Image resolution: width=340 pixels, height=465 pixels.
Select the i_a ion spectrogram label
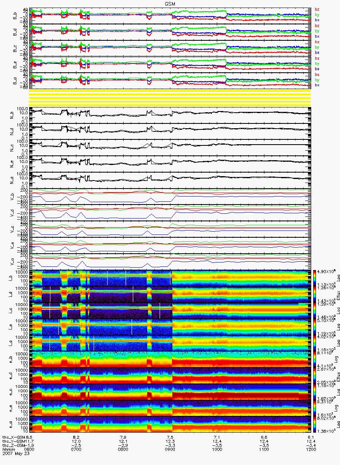[x=11, y=344]
